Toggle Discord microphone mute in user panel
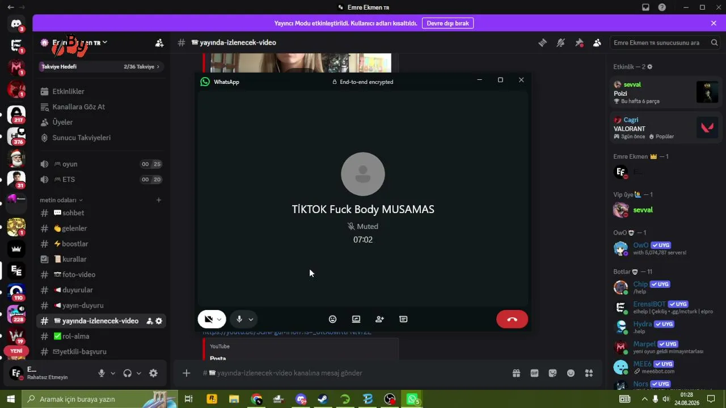This screenshot has width=726, height=408. tap(102, 373)
